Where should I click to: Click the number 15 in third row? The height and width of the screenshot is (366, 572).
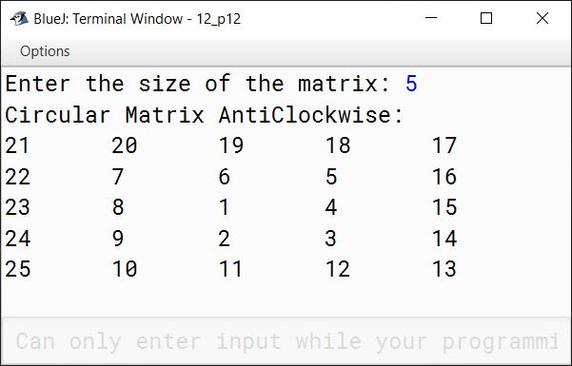(x=444, y=207)
